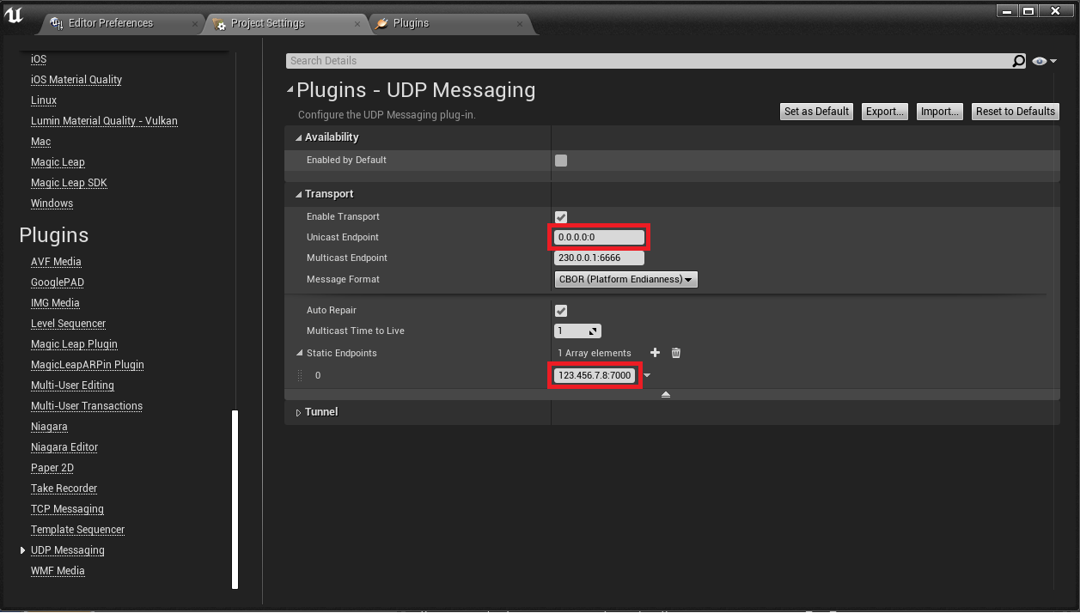Screen dimensions: 1080x613
Task: Open Level Sequencer plugin settings
Action: click(x=69, y=324)
